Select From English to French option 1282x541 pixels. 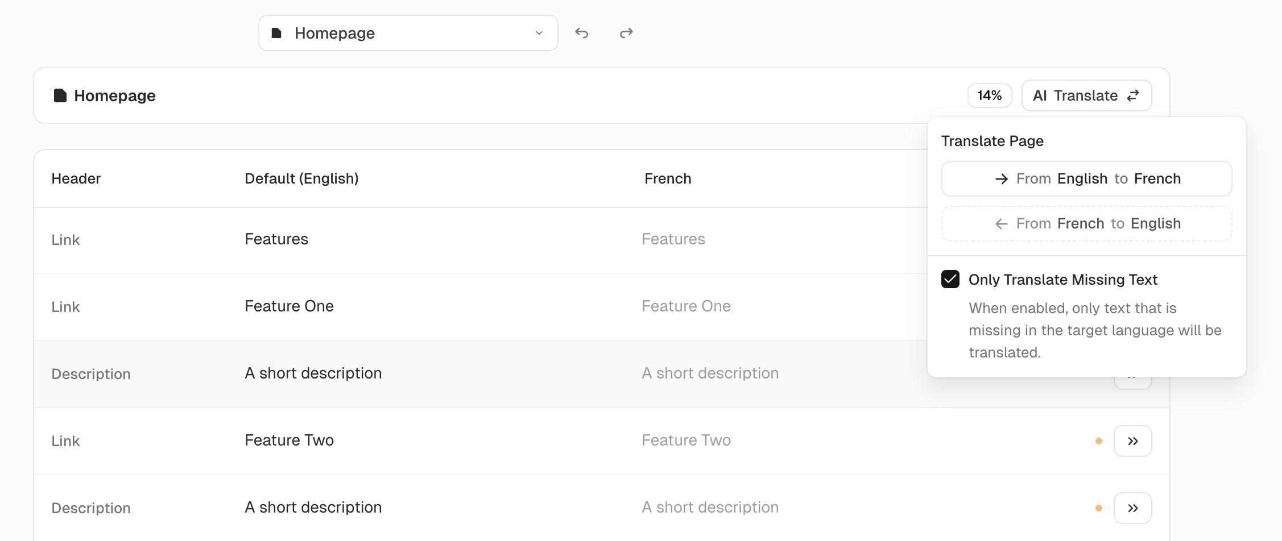click(x=1086, y=178)
